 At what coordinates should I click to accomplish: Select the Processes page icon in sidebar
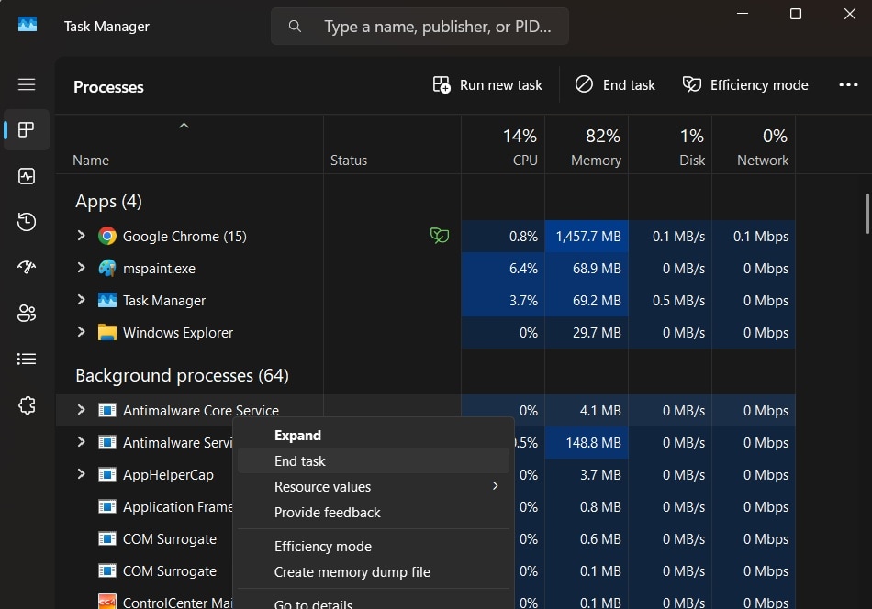26,130
